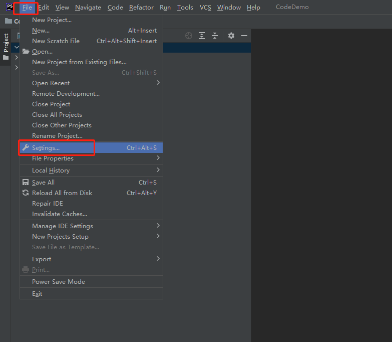
Task: Select Remote Development...
Action: [91, 94]
